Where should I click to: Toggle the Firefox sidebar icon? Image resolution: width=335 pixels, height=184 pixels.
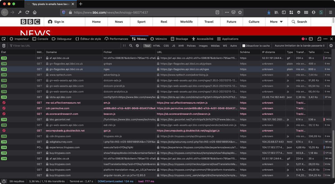tap(284, 12)
